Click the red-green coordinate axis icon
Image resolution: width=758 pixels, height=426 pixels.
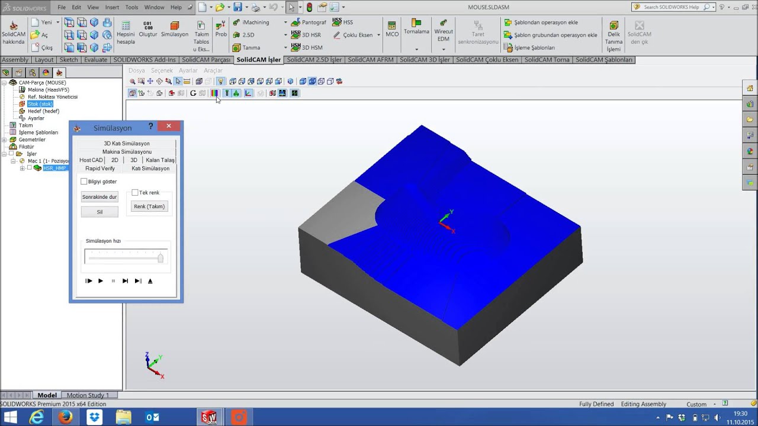click(x=248, y=93)
